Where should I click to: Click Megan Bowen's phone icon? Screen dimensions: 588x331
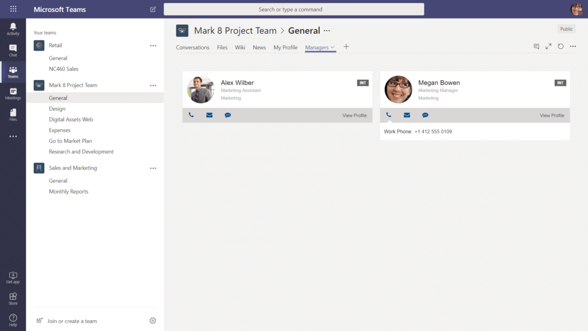tap(389, 115)
